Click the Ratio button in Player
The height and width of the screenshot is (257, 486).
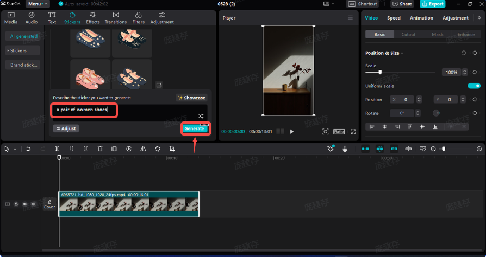coord(339,131)
